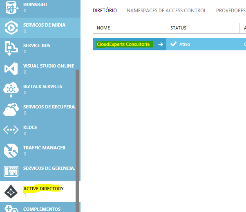Click the arrow next to CloudExperts Consultoria
Screen dimensions: 246x212
point(161,45)
